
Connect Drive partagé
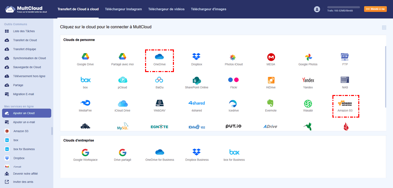[x=122, y=155]
